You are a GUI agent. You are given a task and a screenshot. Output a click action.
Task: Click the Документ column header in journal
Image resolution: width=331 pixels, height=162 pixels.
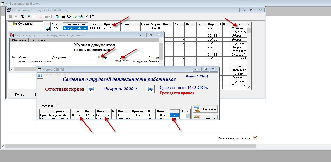pyautogui.click(x=60, y=57)
